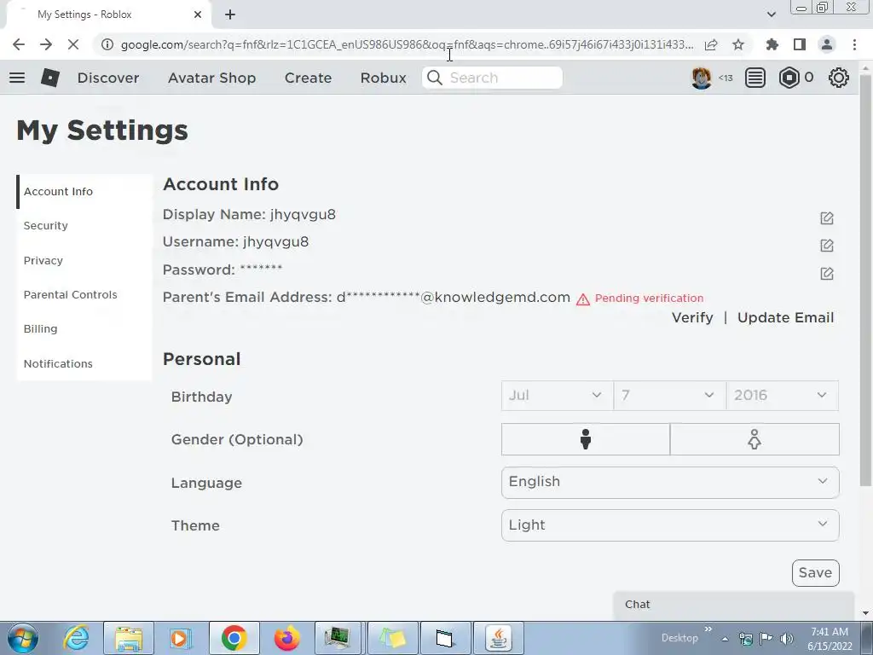873x655 pixels.
Task: Click the pending verification warning triangle
Action: (583, 299)
